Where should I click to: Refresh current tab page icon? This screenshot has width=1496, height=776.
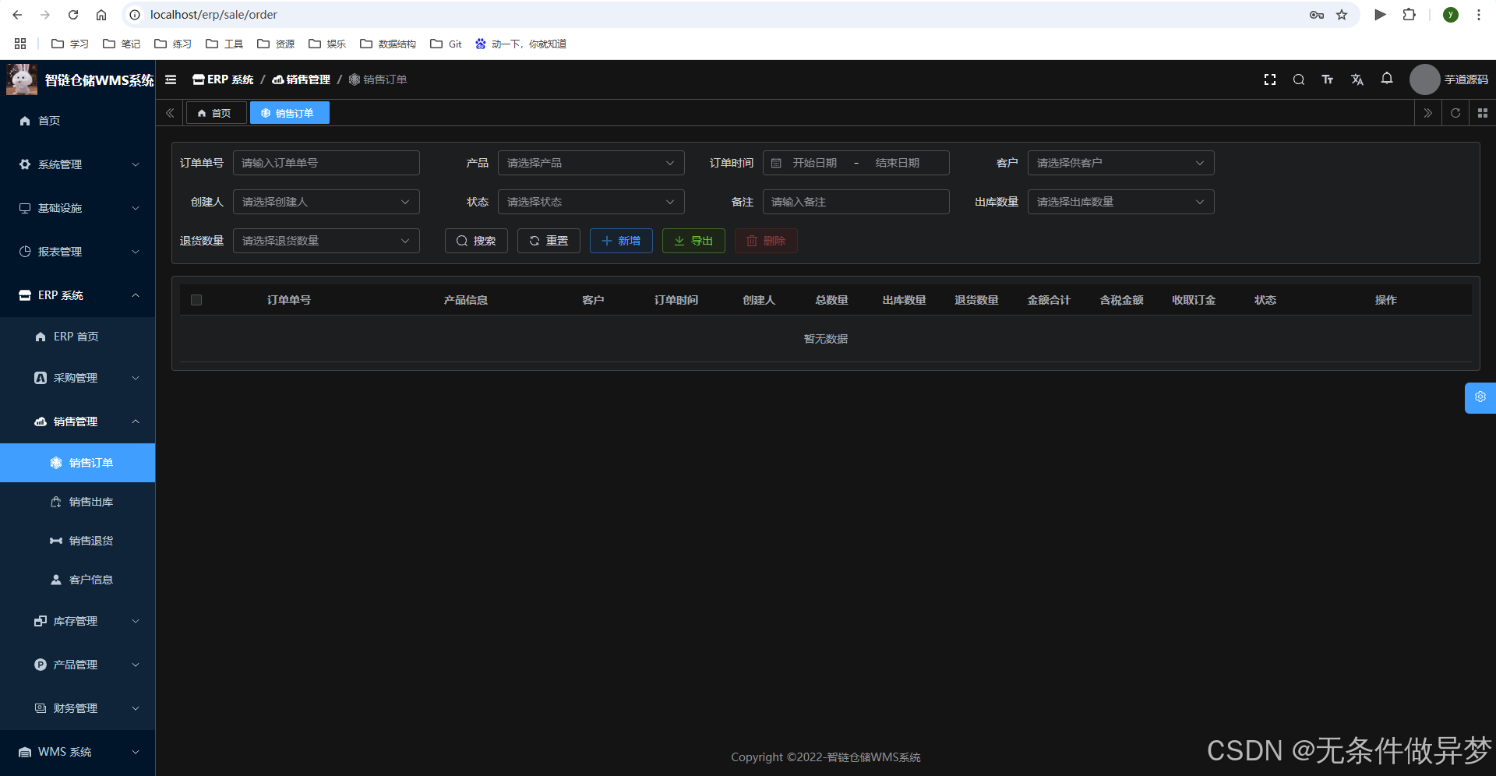click(x=1455, y=113)
